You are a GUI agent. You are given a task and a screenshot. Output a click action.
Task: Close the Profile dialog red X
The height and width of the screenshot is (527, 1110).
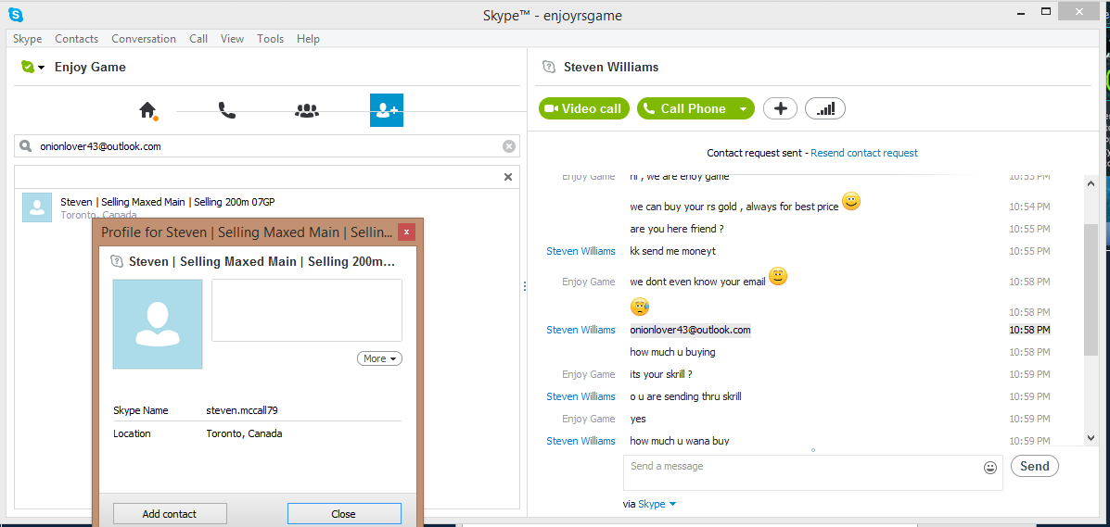click(406, 232)
